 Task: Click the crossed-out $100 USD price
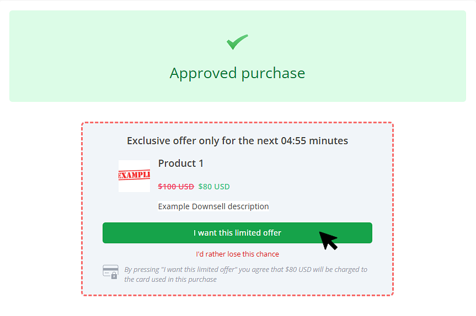click(176, 187)
